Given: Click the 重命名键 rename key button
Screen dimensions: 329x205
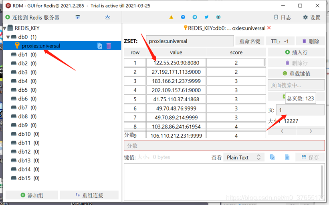Looking at the screenshot, I should (250, 41).
